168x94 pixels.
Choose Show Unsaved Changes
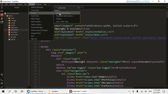tap(41, 30)
